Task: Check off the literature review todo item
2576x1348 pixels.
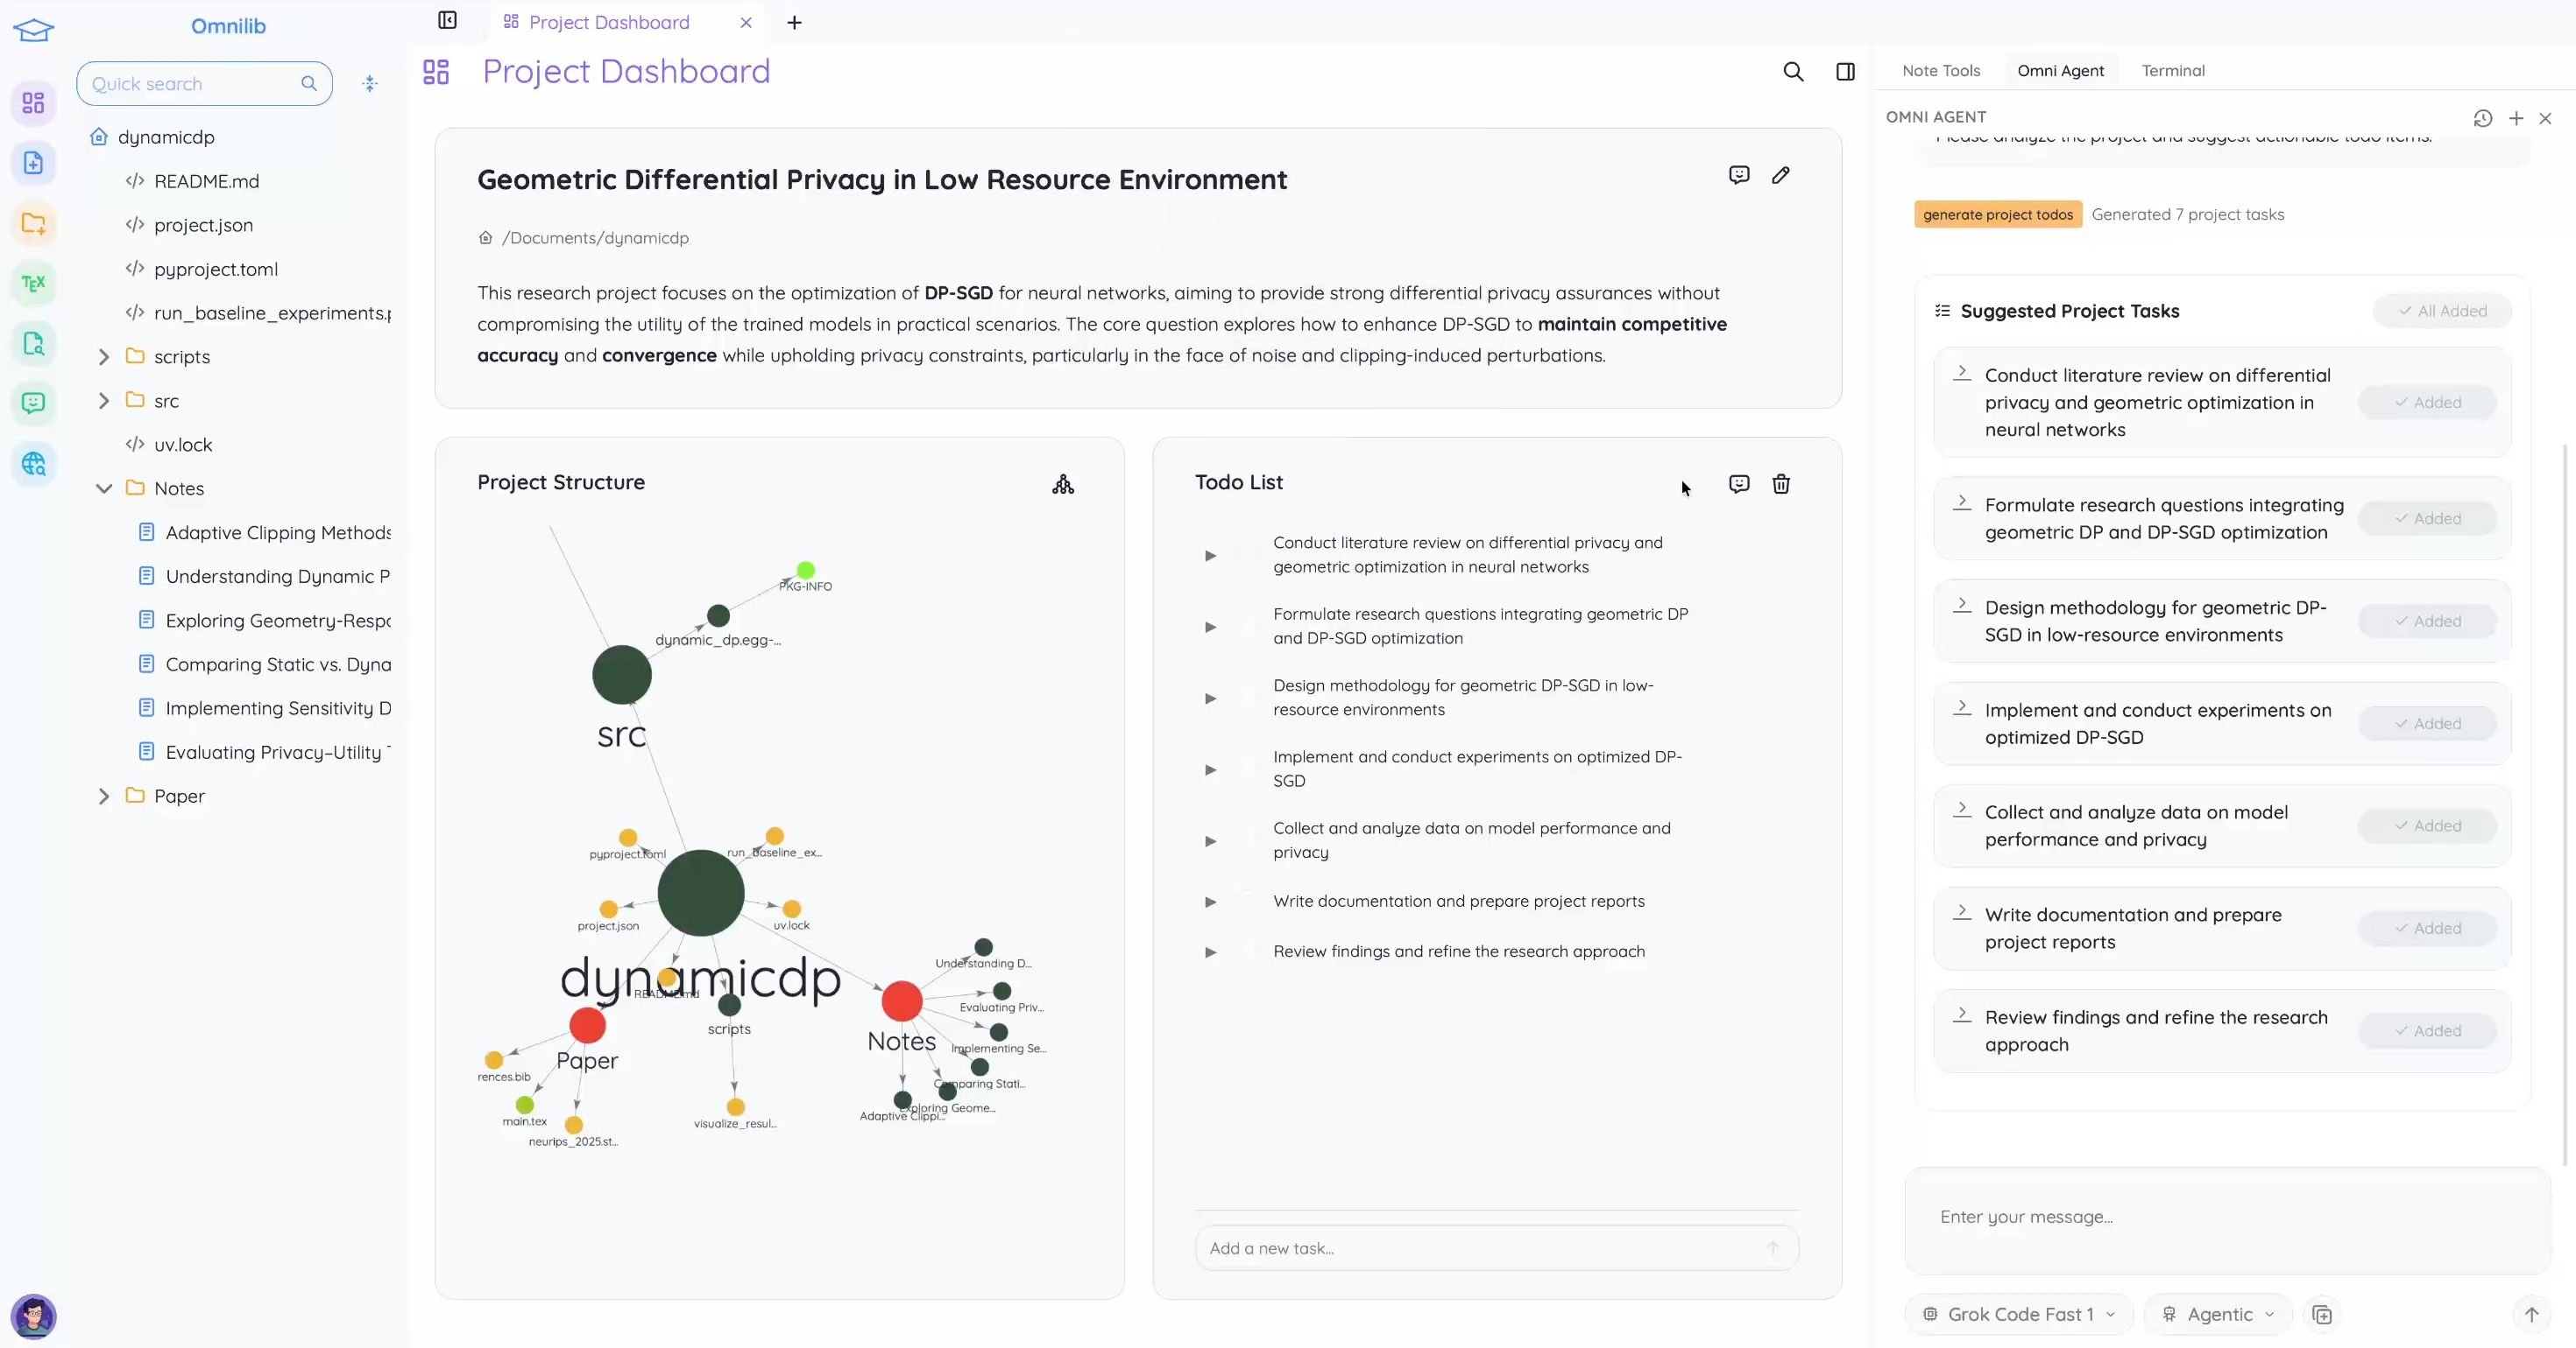Action: (1246, 556)
